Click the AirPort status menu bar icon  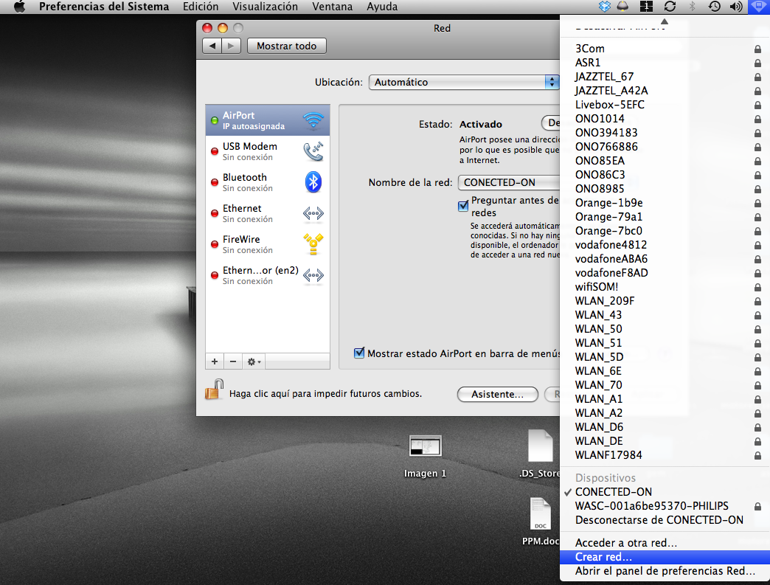coord(759,7)
